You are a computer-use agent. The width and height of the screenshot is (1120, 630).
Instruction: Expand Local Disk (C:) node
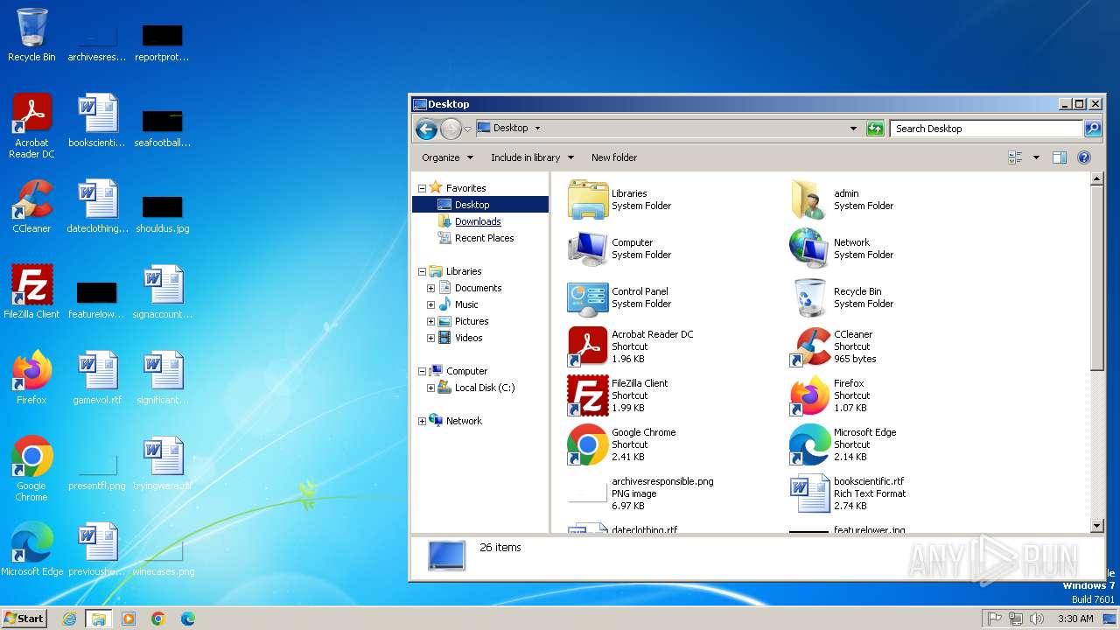[x=430, y=388]
